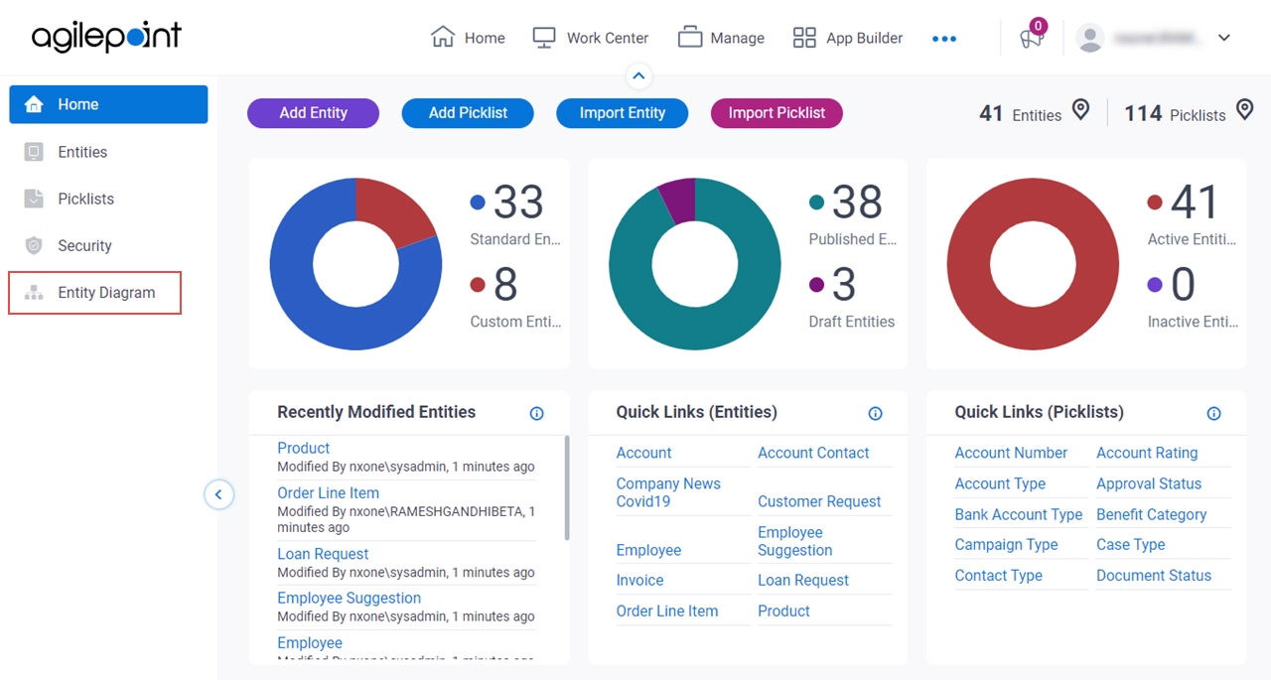This screenshot has height=680, width=1271.
Task: Click the home icon in sidebar Home item
Action: click(x=34, y=104)
